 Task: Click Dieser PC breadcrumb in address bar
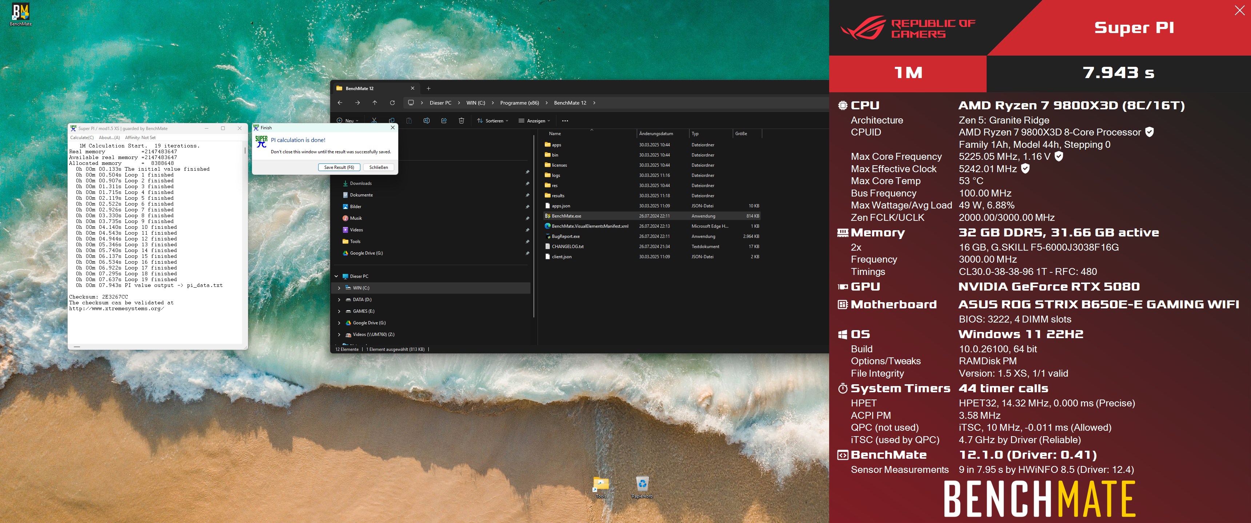(x=440, y=103)
